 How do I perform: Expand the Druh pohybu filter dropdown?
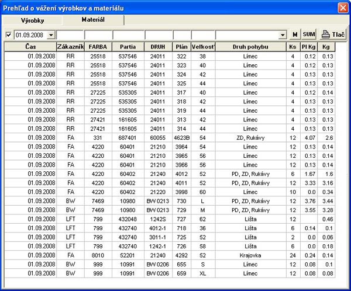[x=283, y=36]
